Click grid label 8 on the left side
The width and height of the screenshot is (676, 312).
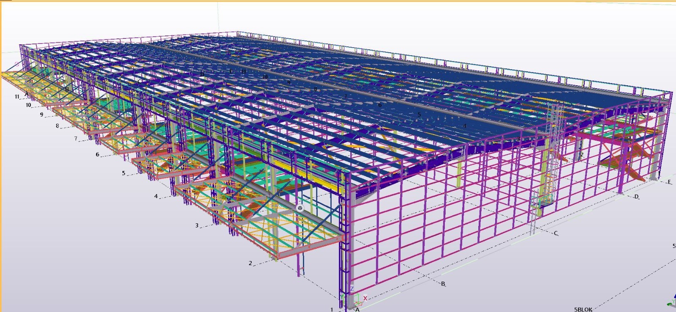[x=57, y=126]
